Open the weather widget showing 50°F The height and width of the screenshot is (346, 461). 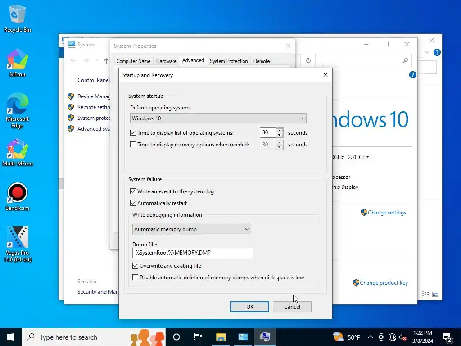346,337
